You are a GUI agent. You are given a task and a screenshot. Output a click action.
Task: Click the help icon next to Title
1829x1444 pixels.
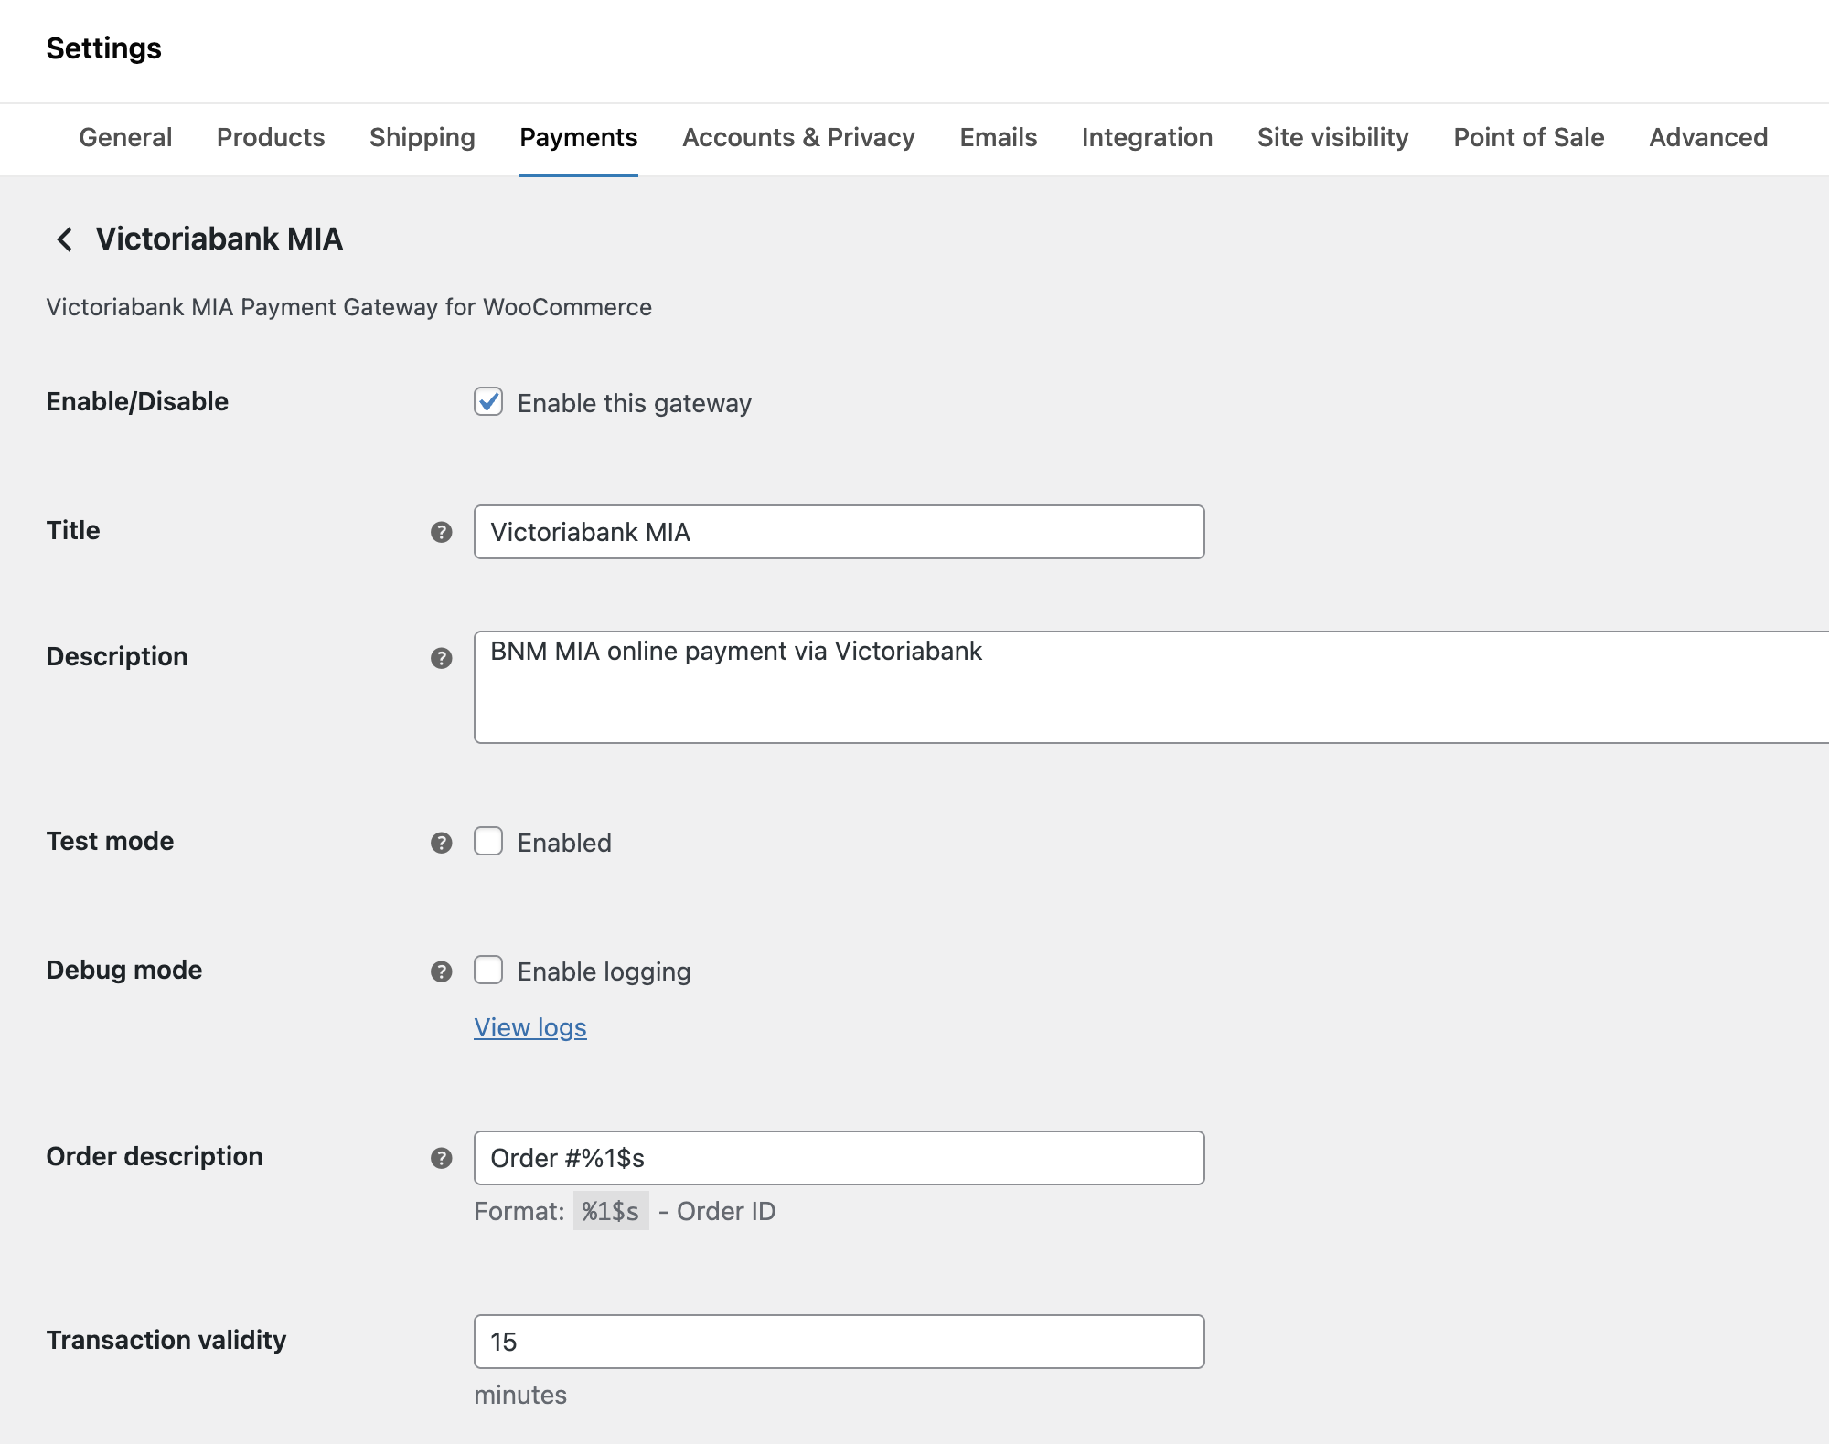(443, 530)
